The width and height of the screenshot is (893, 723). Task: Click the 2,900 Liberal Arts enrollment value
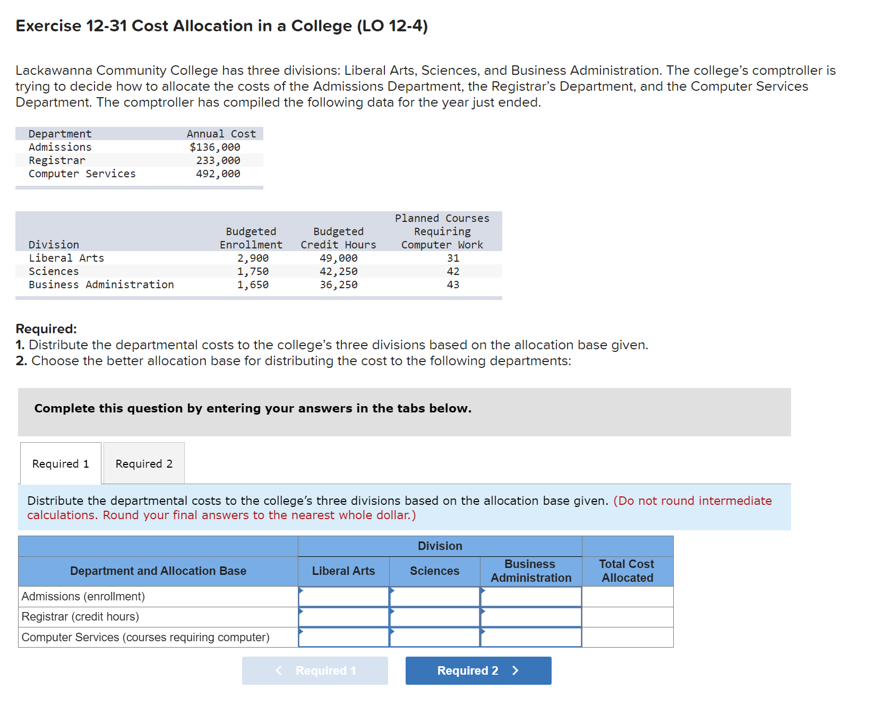coord(253,258)
